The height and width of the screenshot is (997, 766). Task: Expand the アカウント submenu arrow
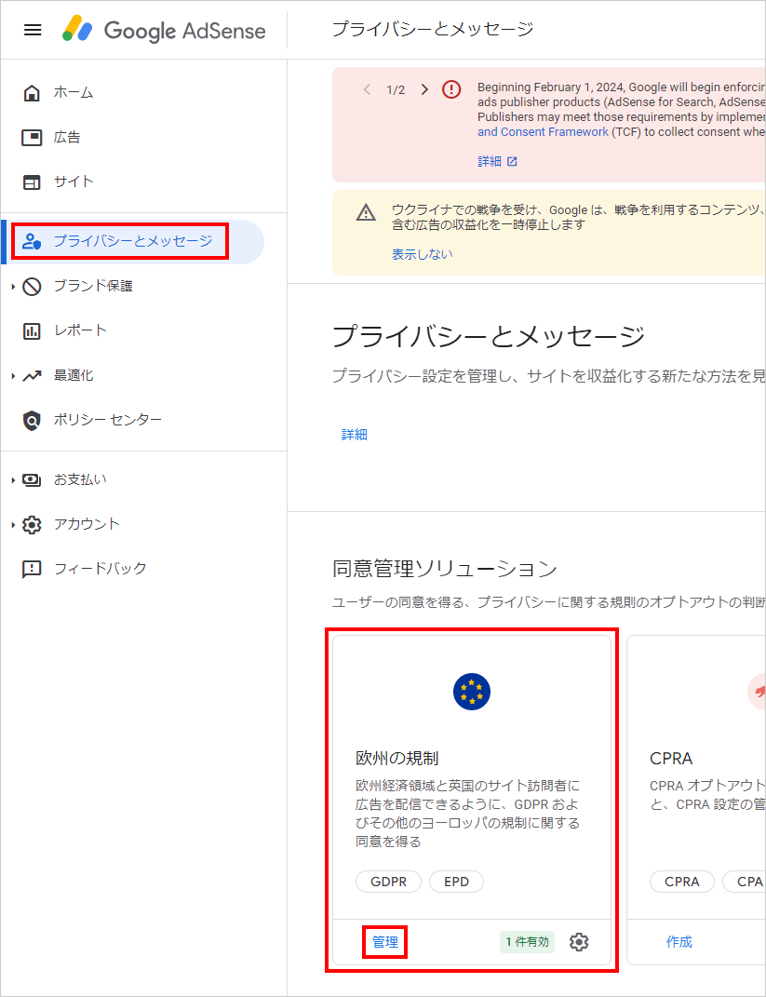[13, 525]
